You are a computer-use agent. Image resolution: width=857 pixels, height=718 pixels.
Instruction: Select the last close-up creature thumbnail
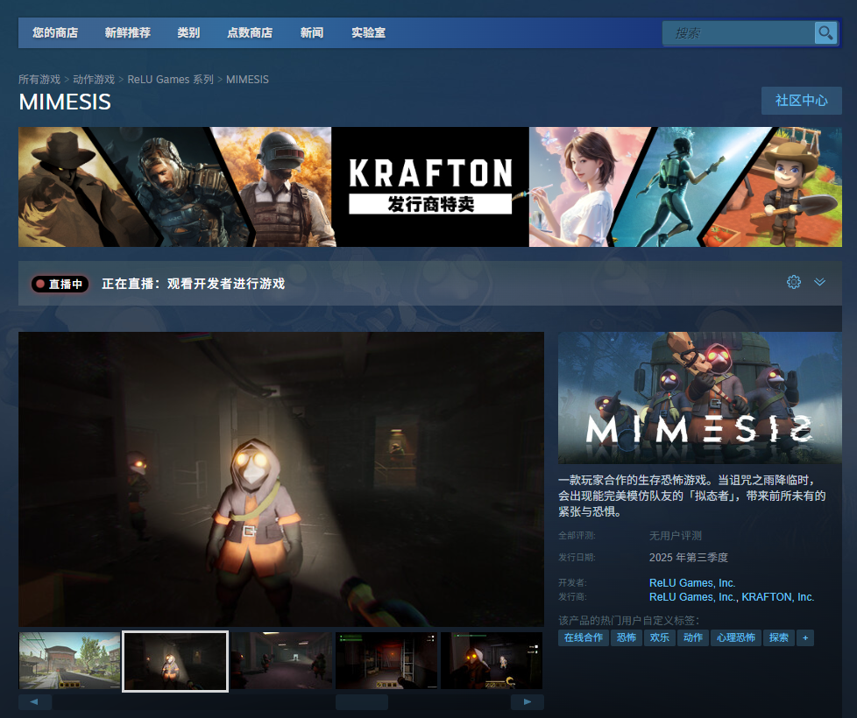click(x=492, y=661)
